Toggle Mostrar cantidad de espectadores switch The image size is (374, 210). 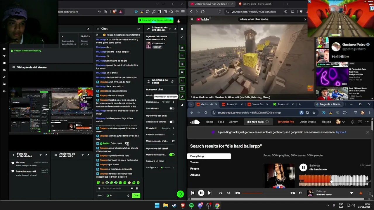pyautogui.click(x=172, y=155)
